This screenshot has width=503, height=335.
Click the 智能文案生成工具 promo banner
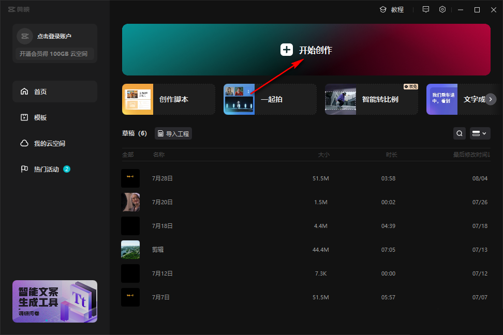coord(55,301)
